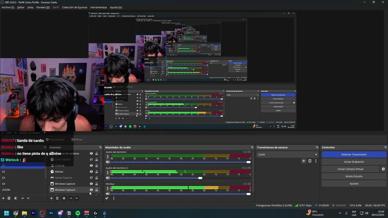388x218 pixels.
Task: Hide the Alertas source
Action: 91,172
